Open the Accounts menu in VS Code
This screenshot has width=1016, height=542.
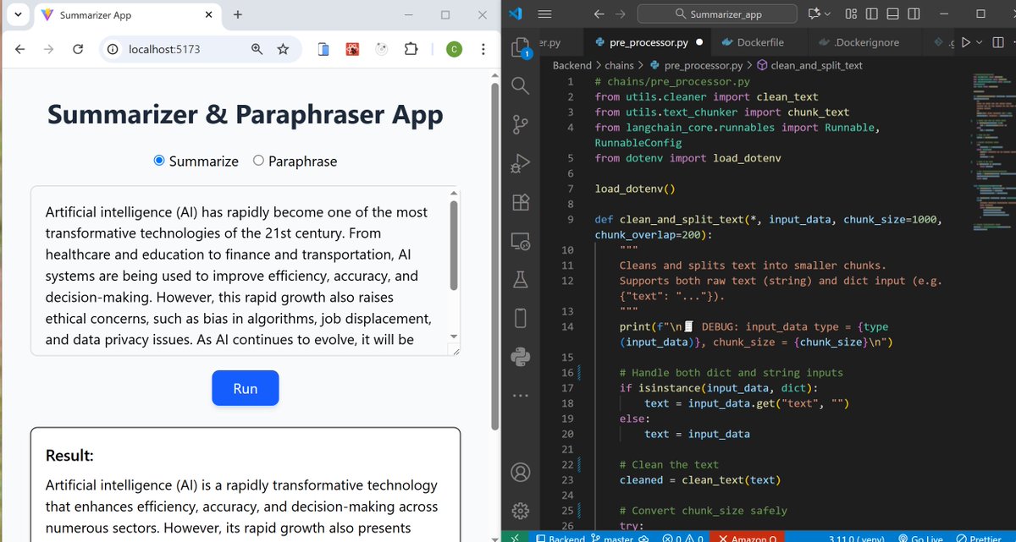pos(520,472)
